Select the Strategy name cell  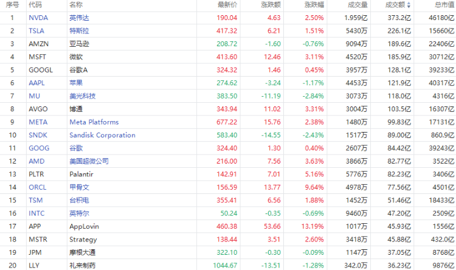pyautogui.click(x=83, y=240)
